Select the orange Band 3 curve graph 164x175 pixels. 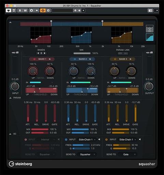122,35
